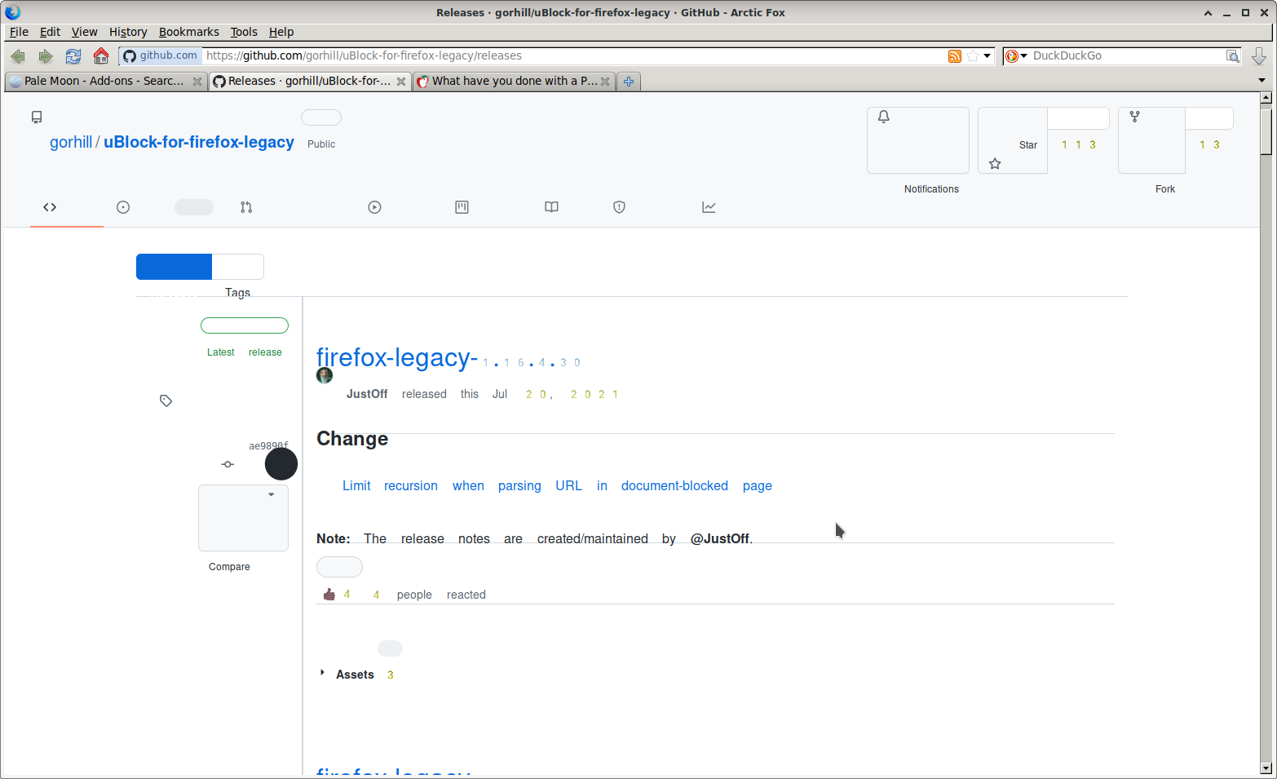Open the downloads arrow icon

click(1259, 56)
